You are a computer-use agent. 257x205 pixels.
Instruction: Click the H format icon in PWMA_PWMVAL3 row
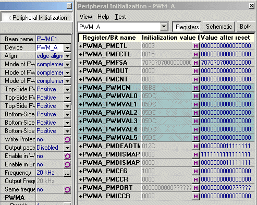pos(195,121)
